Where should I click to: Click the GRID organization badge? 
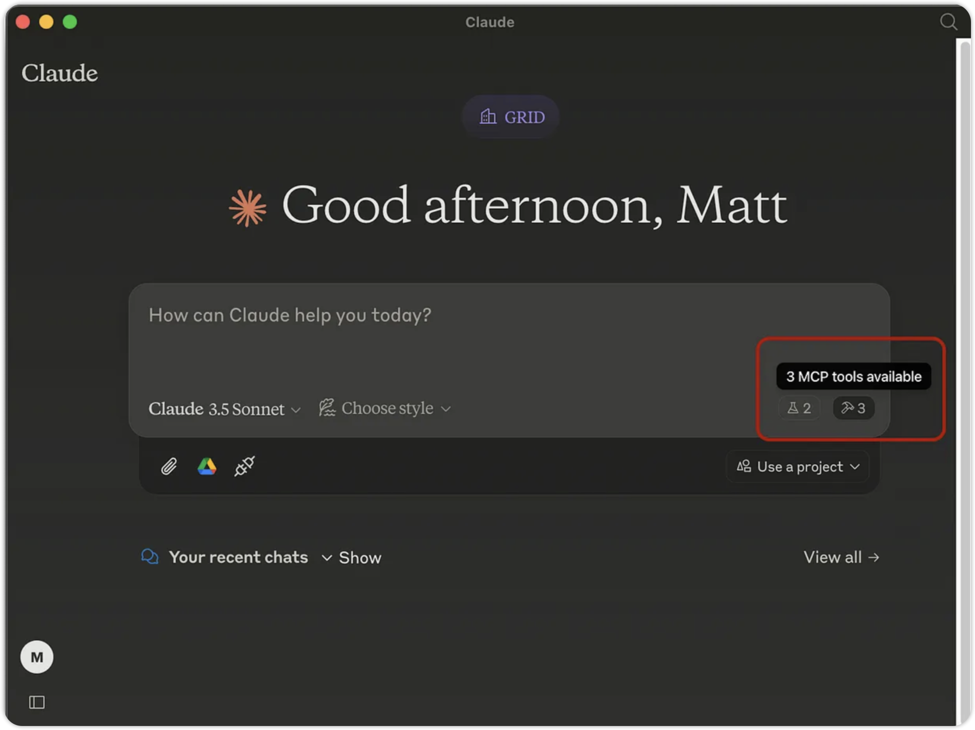(511, 117)
